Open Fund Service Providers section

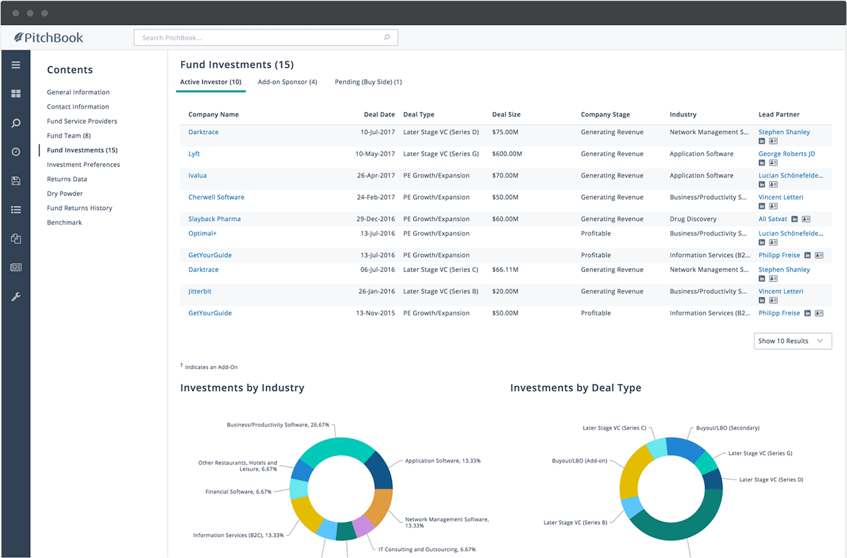point(82,121)
